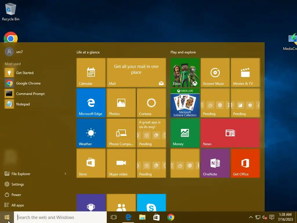Open Store from the taskbar
297x223 pixels.
[156, 217]
